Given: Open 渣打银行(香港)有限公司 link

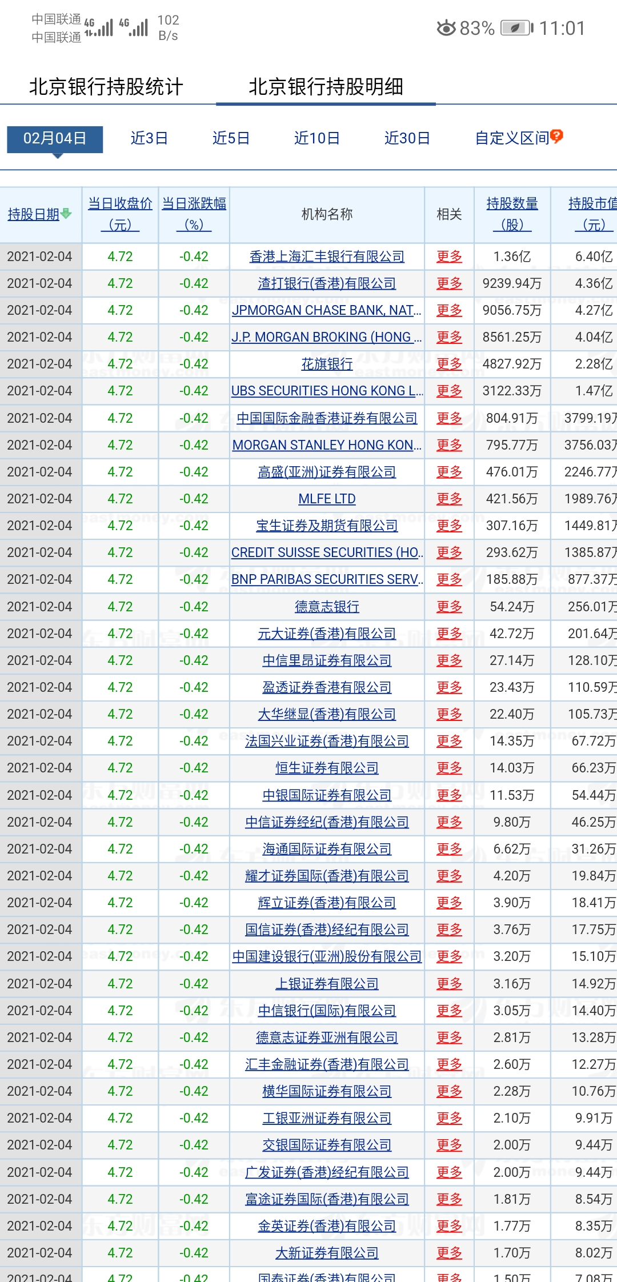Looking at the screenshot, I should [327, 284].
